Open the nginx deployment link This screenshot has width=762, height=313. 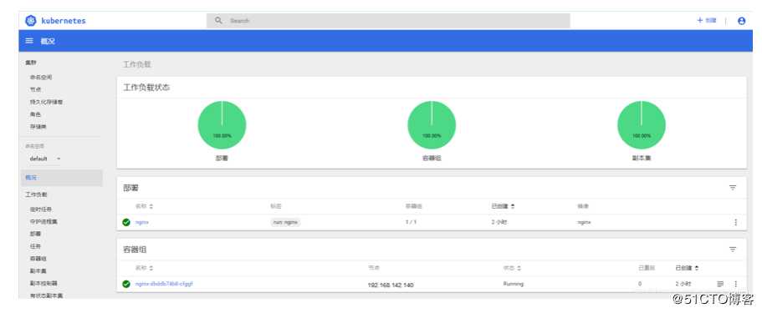142,222
